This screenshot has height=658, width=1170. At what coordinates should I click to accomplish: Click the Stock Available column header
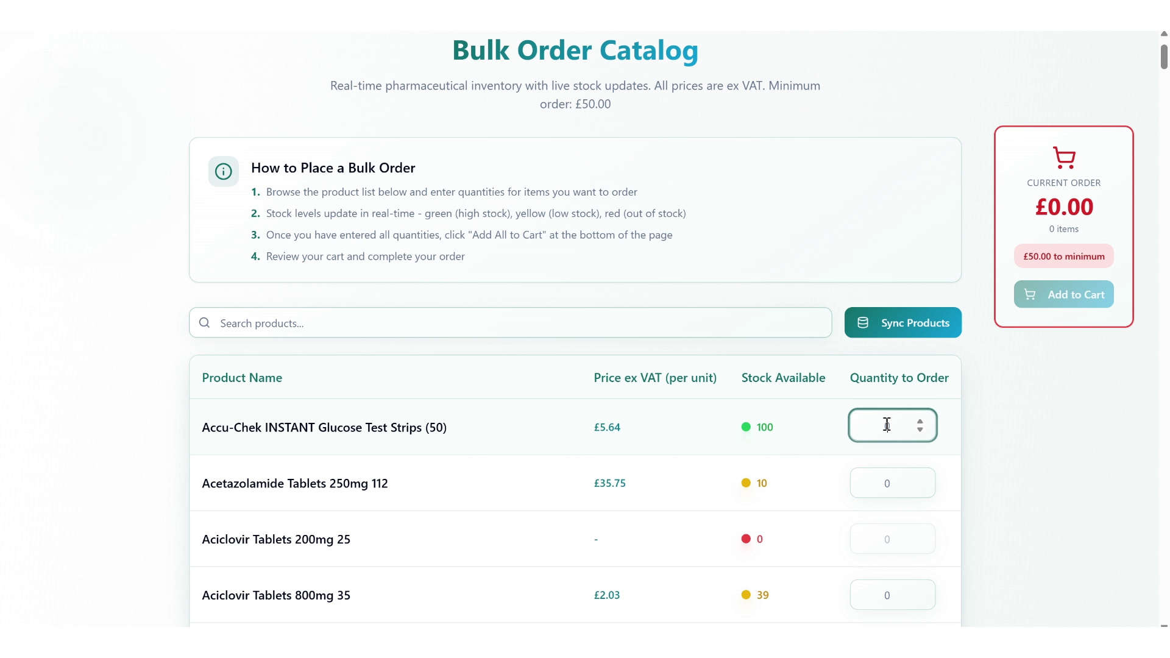(783, 378)
